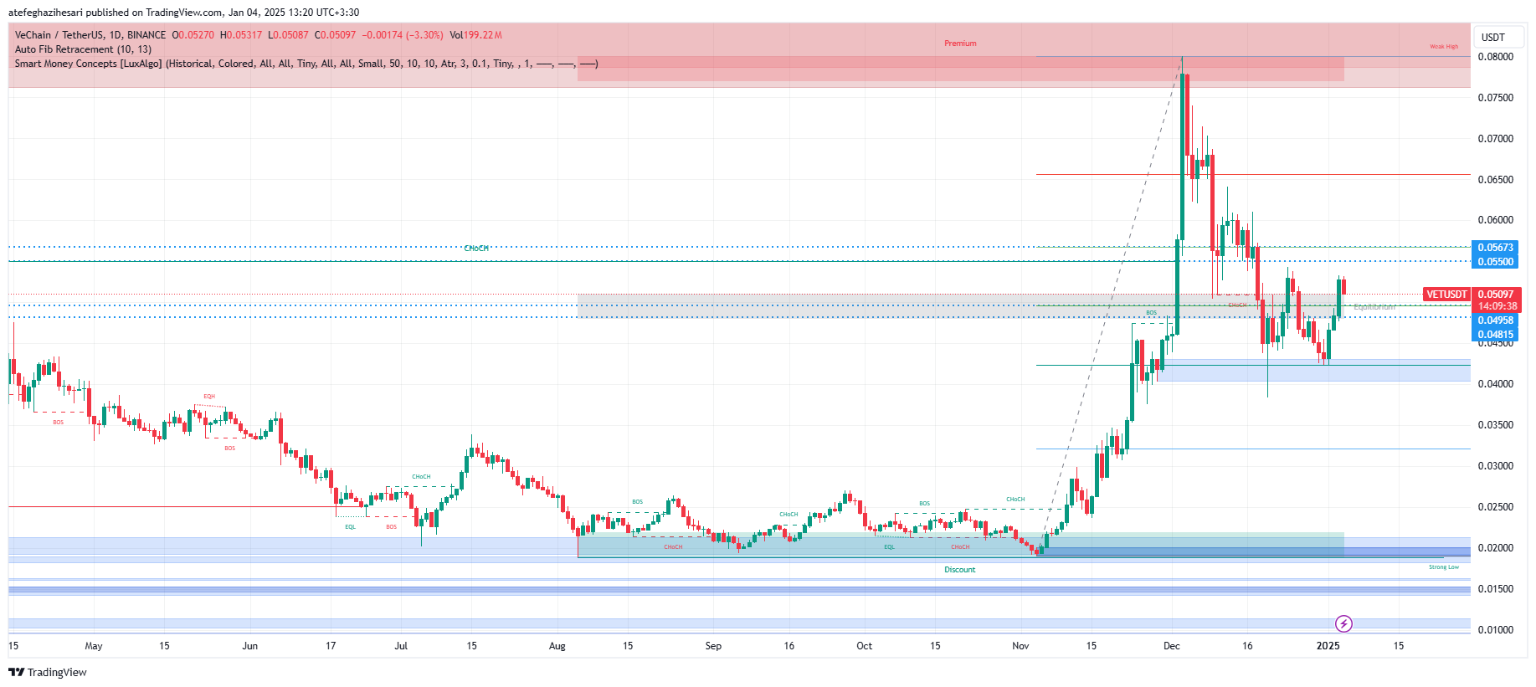Click 0.06500 on the price axis

tap(1495, 180)
